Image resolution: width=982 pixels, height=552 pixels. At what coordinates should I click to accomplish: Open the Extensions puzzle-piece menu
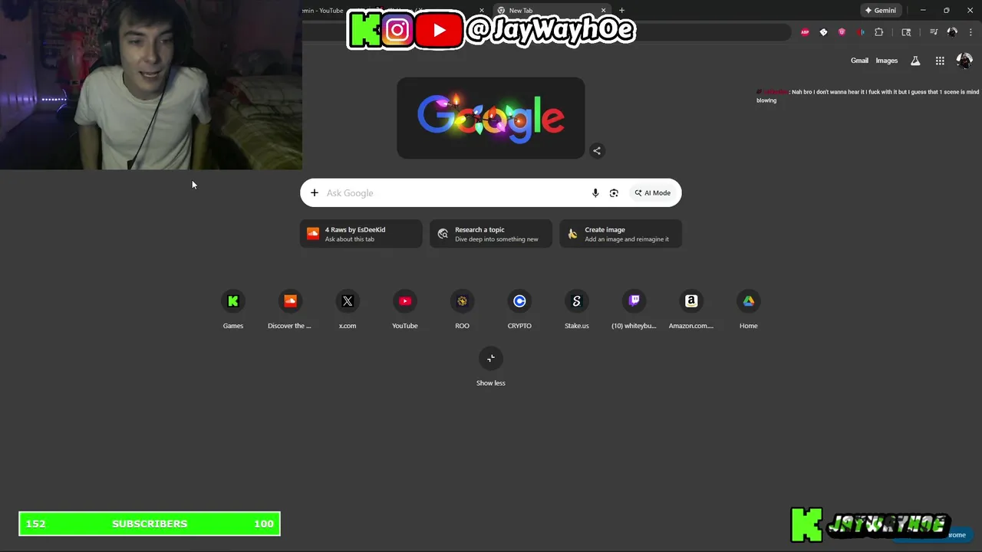(x=879, y=32)
